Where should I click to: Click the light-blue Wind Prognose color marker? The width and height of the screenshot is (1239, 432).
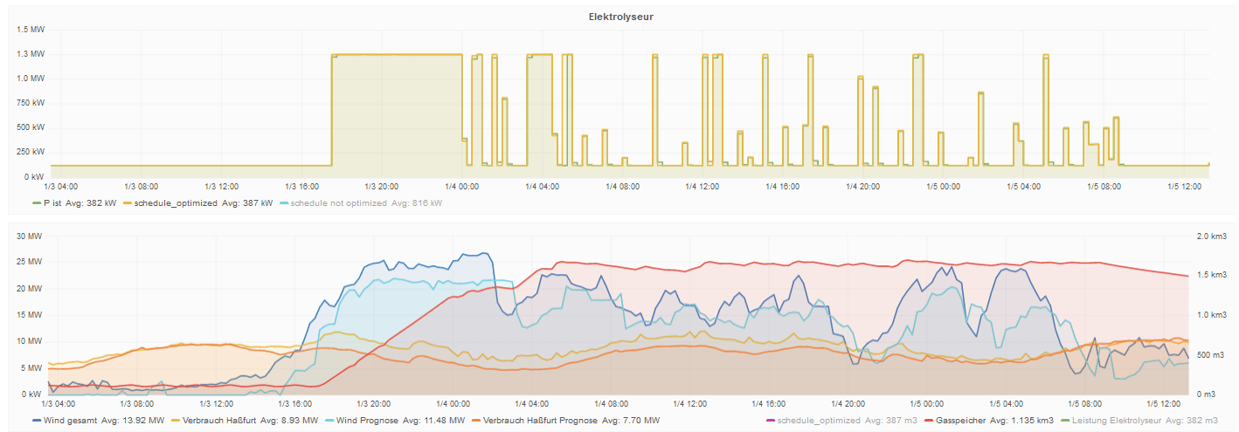coord(333,421)
